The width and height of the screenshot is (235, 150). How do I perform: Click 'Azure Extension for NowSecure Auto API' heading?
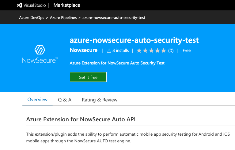tap(81, 119)
